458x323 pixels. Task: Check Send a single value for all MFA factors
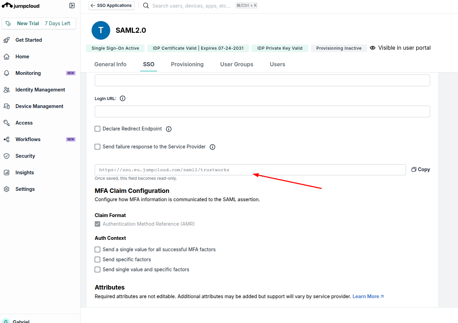click(97, 249)
